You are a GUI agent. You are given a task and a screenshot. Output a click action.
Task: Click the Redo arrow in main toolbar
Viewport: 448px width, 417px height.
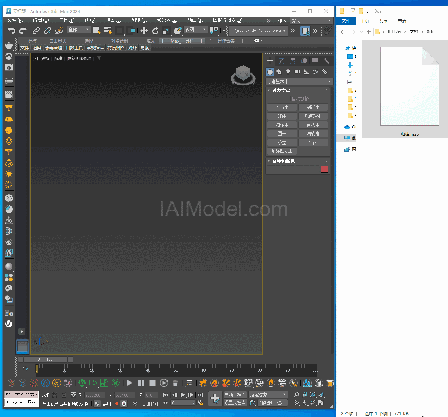[23, 31]
